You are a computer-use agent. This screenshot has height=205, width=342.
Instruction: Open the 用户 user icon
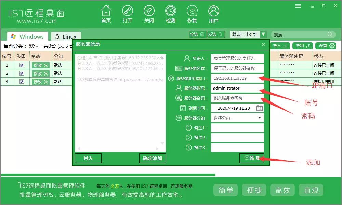click(x=213, y=14)
